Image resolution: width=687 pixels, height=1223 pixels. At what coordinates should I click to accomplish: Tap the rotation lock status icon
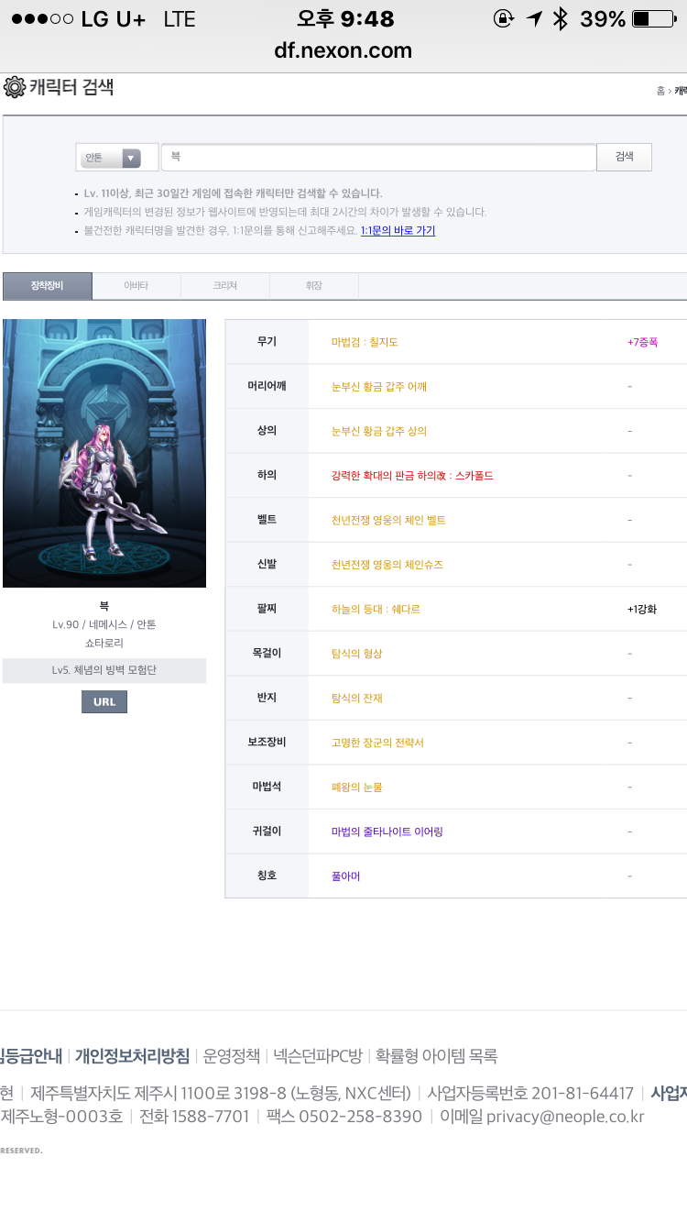click(504, 19)
